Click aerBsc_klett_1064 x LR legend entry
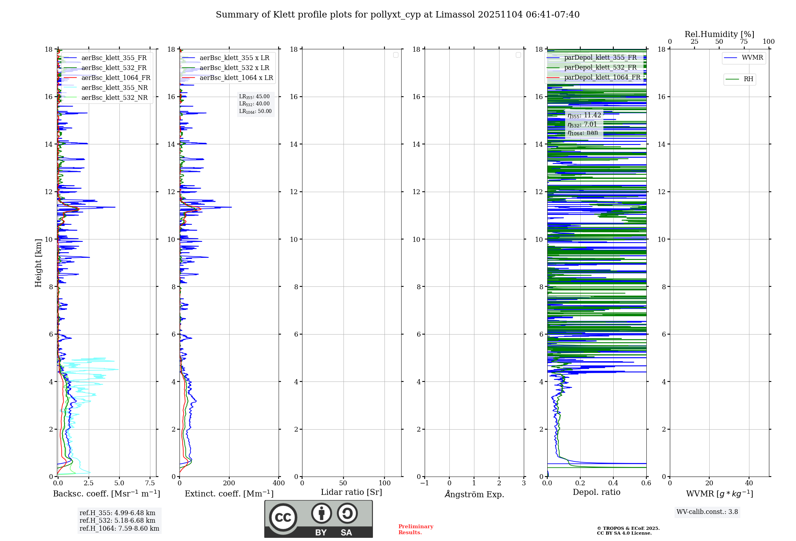 236,78
